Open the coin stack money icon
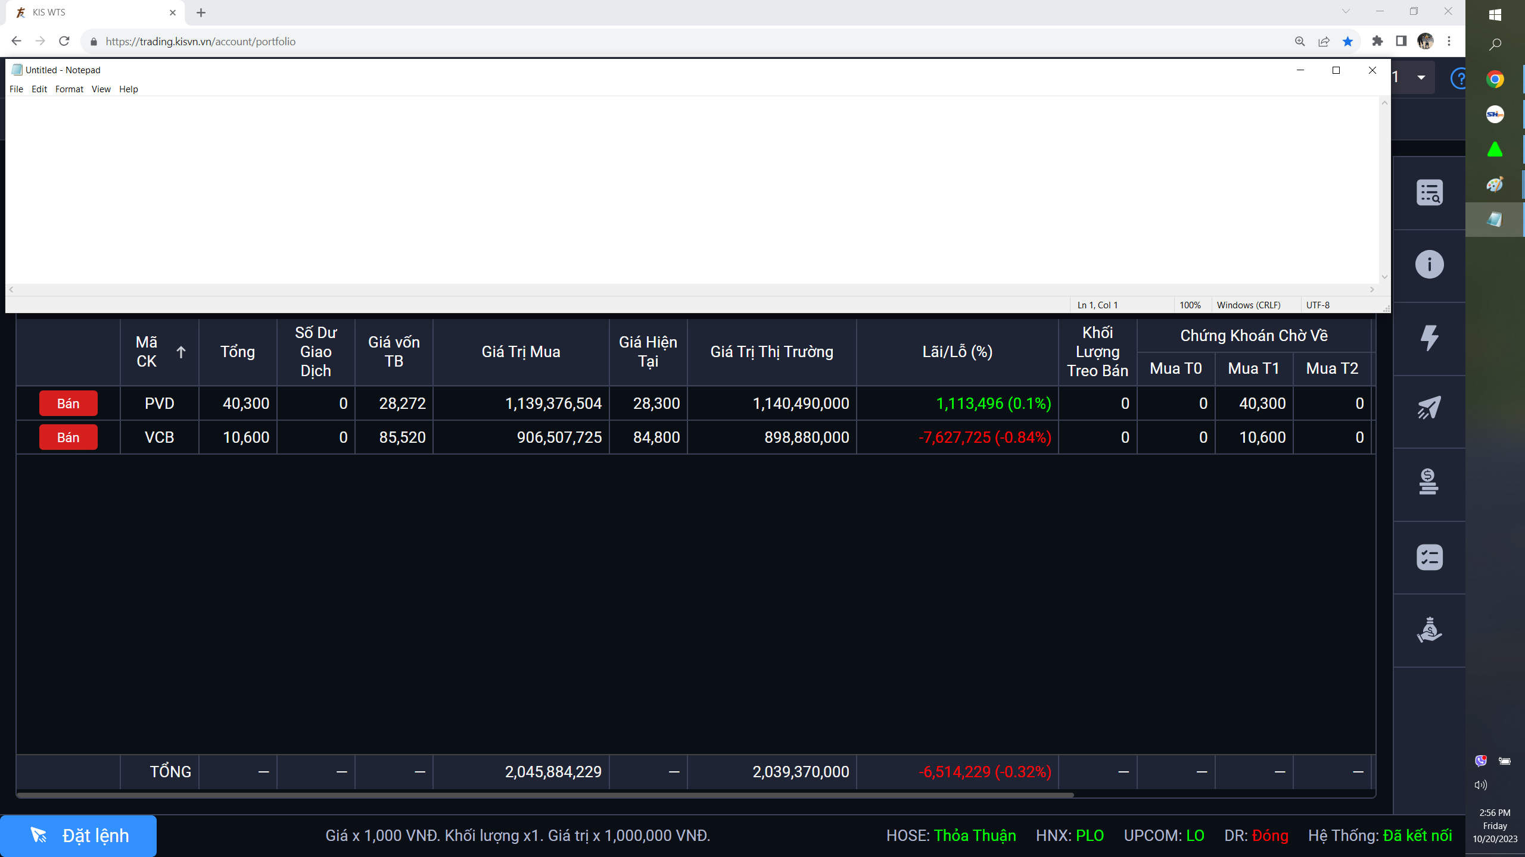 tap(1429, 482)
